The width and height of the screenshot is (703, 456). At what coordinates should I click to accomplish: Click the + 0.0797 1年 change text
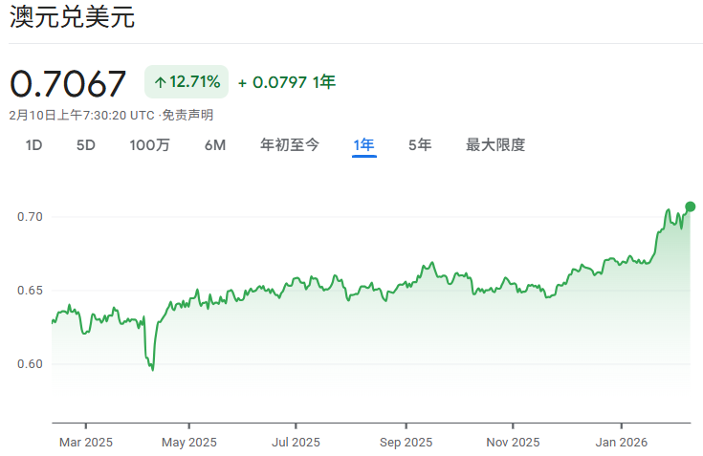point(287,82)
